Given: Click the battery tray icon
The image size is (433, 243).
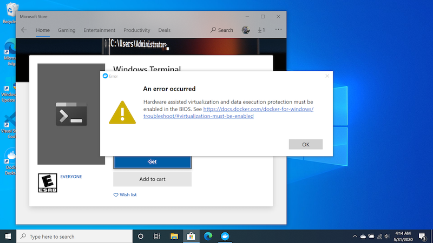Looking at the screenshot, I should click(x=371, y=237).
